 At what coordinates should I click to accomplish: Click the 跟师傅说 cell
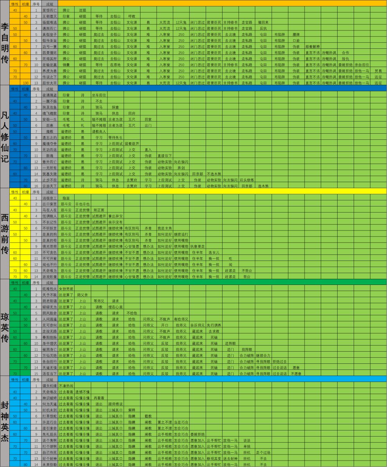115,404
